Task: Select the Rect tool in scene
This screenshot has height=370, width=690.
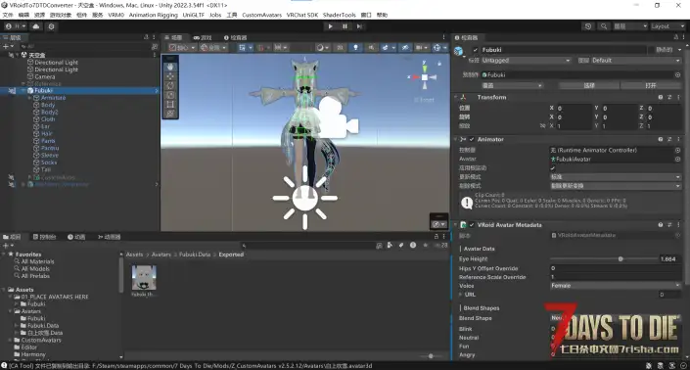Action: click(170, 105)
